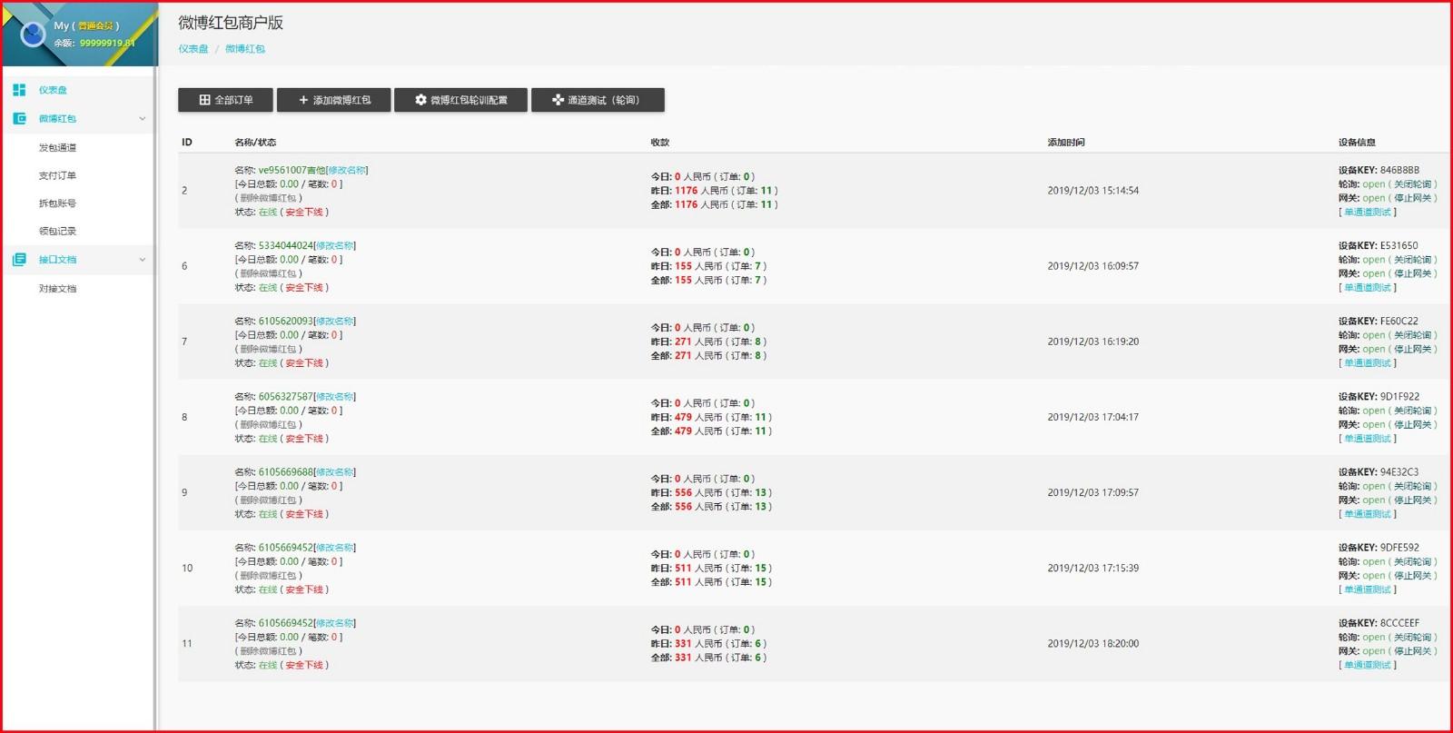Click the 接口文档 document icon in sidebar
This screenshot has width=1453, height=733.
19,259
